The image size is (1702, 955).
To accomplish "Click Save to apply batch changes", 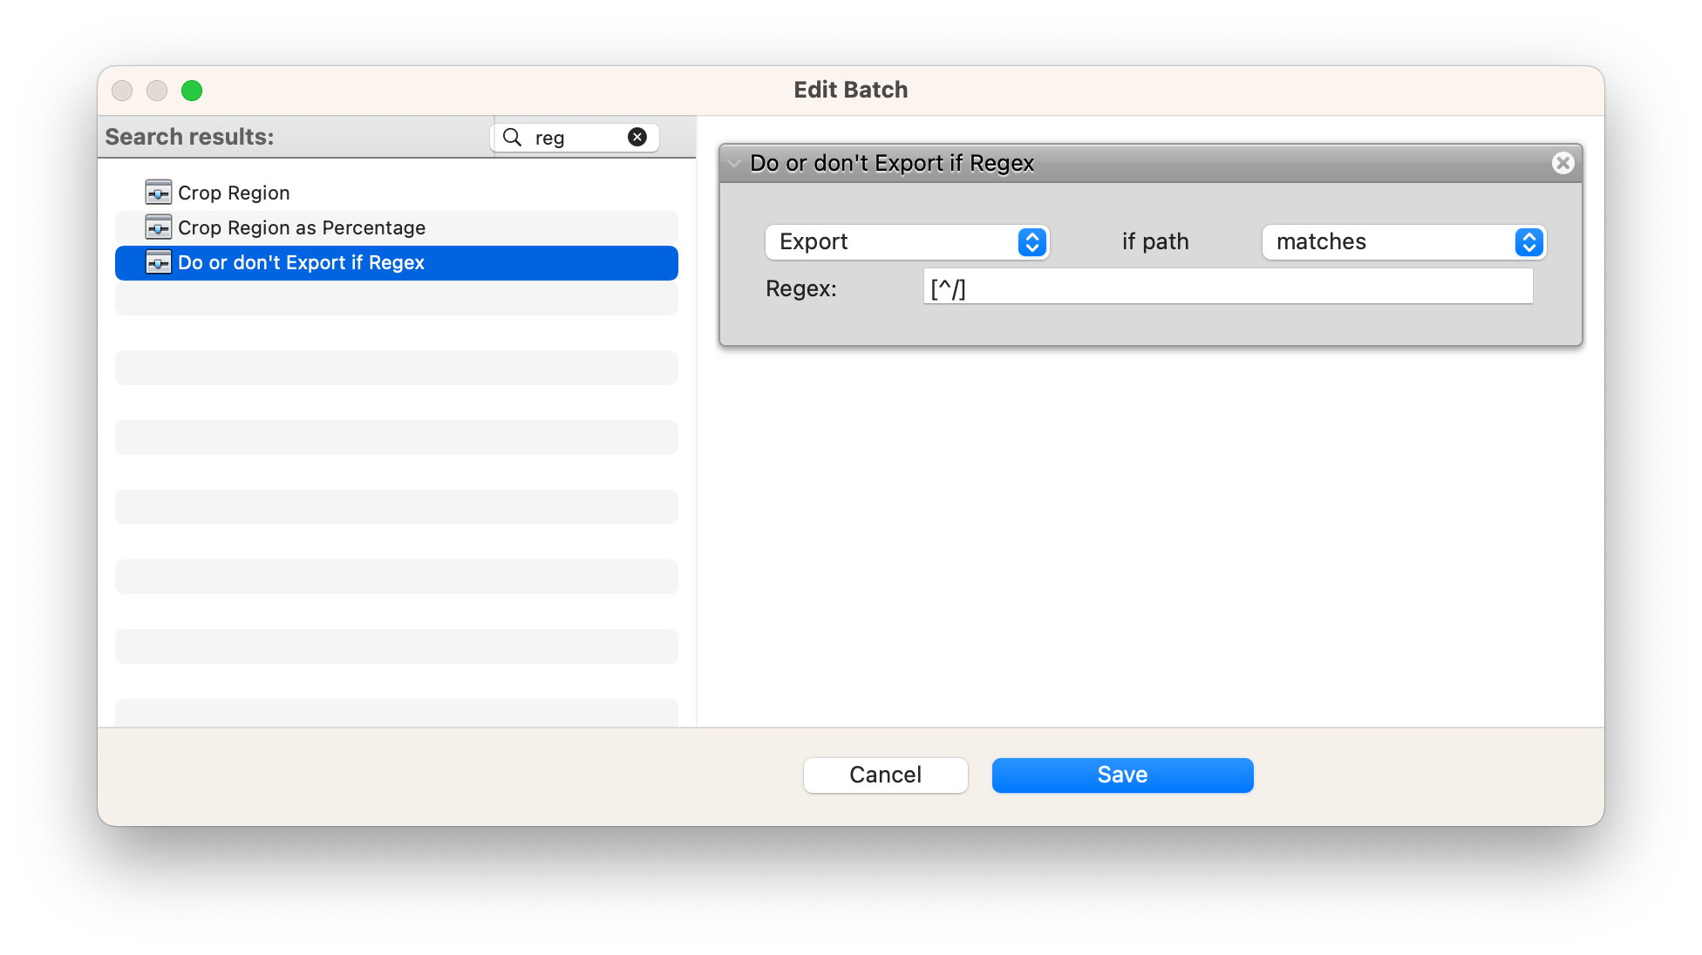I will pyautogui.click(x=1122, y=774).
